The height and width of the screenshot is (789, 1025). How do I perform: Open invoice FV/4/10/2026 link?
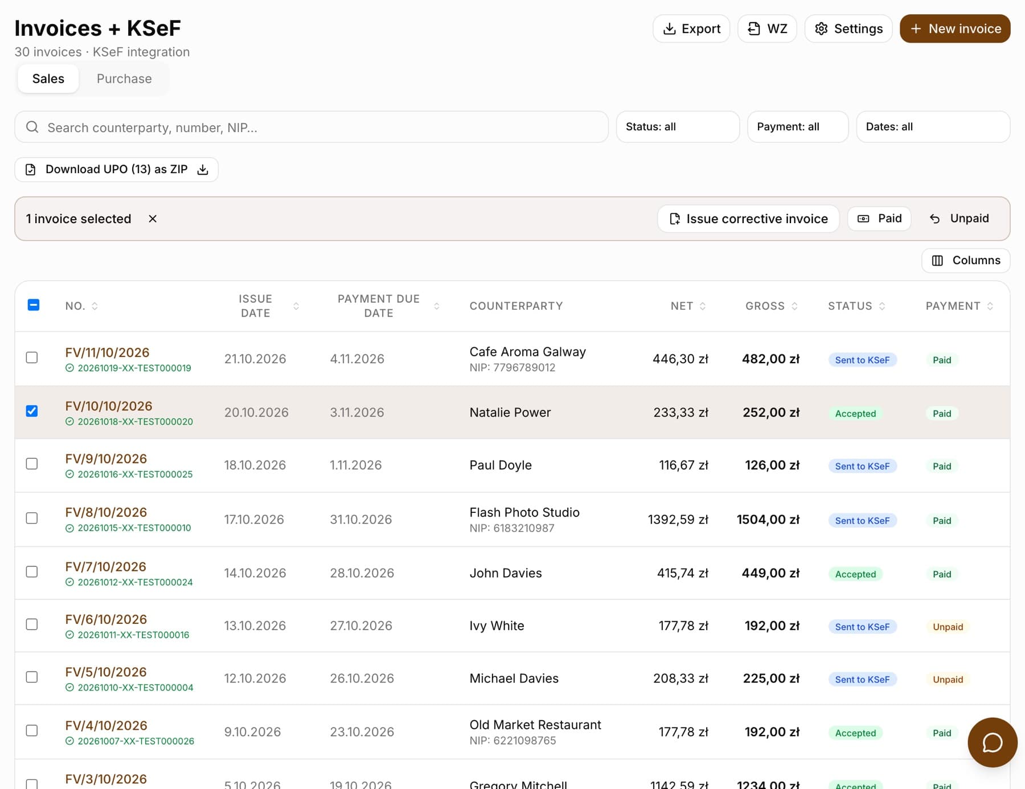106,725
